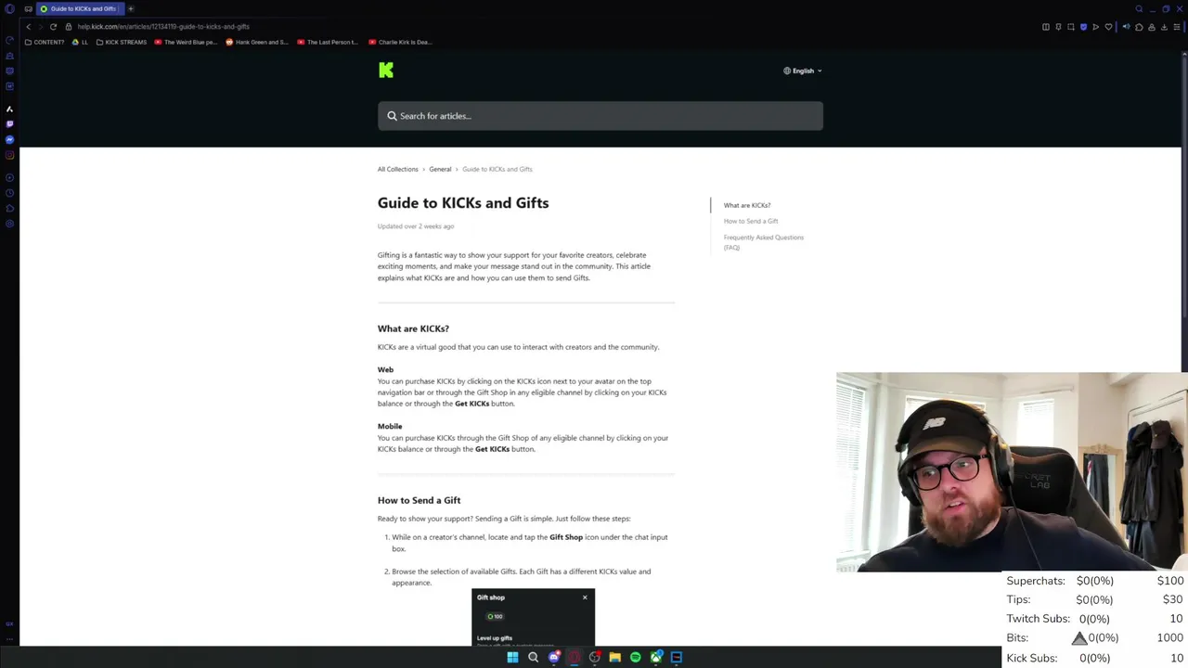Click the taskbar search icon
Image resolution: width=1188 pixels, height=668 pixels.
(533, 657)
